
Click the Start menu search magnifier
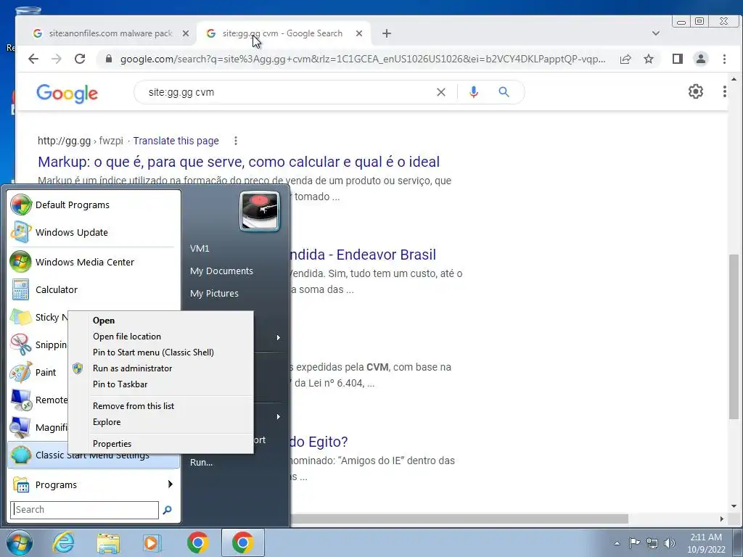(x=168, y=510)
